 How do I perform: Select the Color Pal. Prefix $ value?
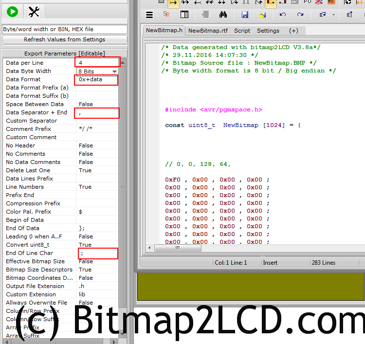pyautogui.click(x=97, y=212)
